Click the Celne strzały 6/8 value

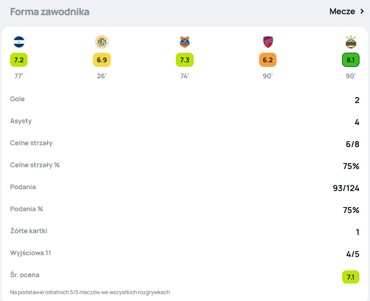click(x=352, y=144)
